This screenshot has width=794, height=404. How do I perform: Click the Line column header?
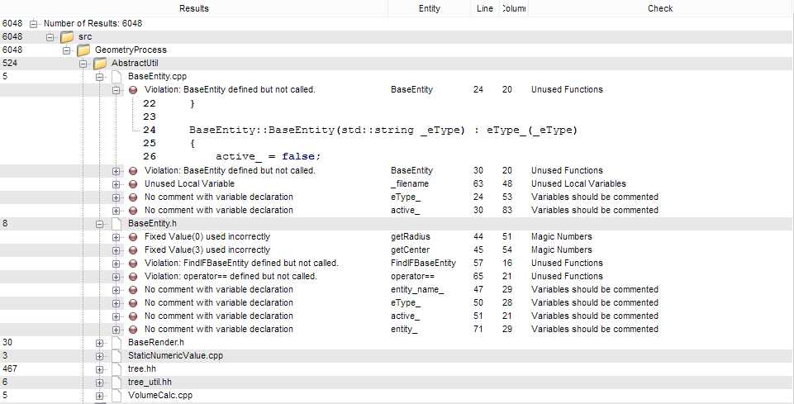tap(485, 8)
